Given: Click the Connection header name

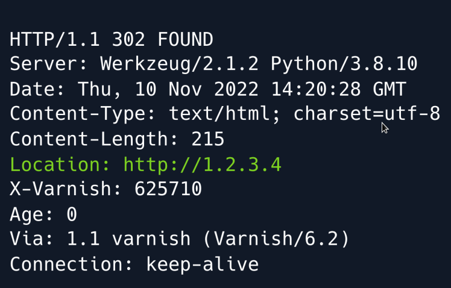Looking at the screenshot, I should click(72, 264).
